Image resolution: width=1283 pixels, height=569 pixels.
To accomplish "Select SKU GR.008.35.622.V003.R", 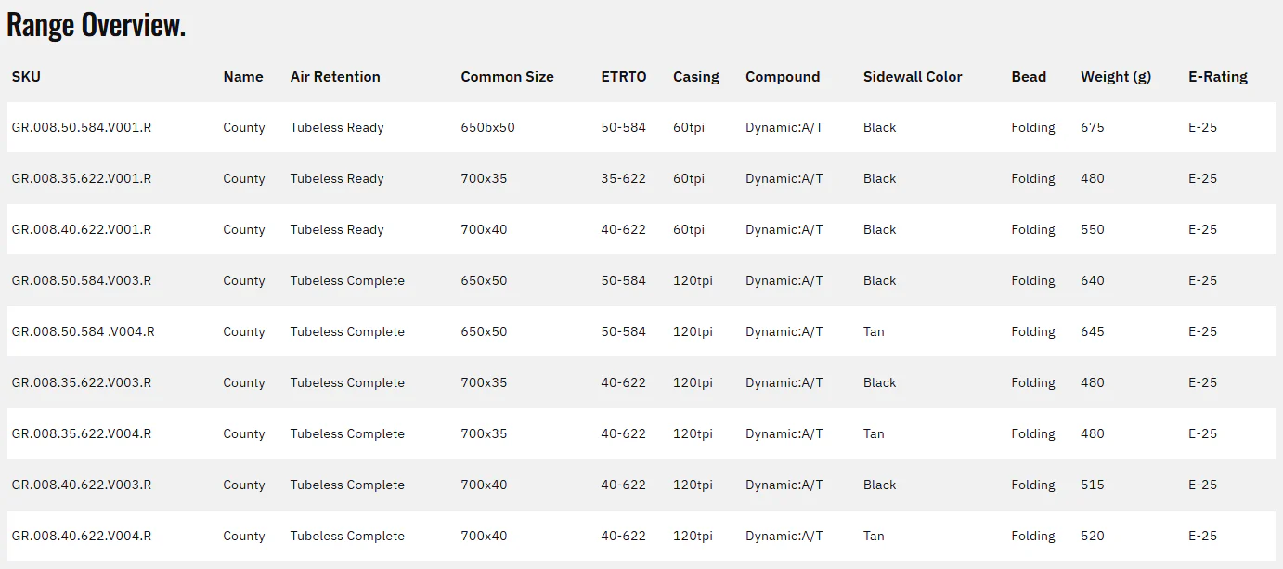I will 82,382.
